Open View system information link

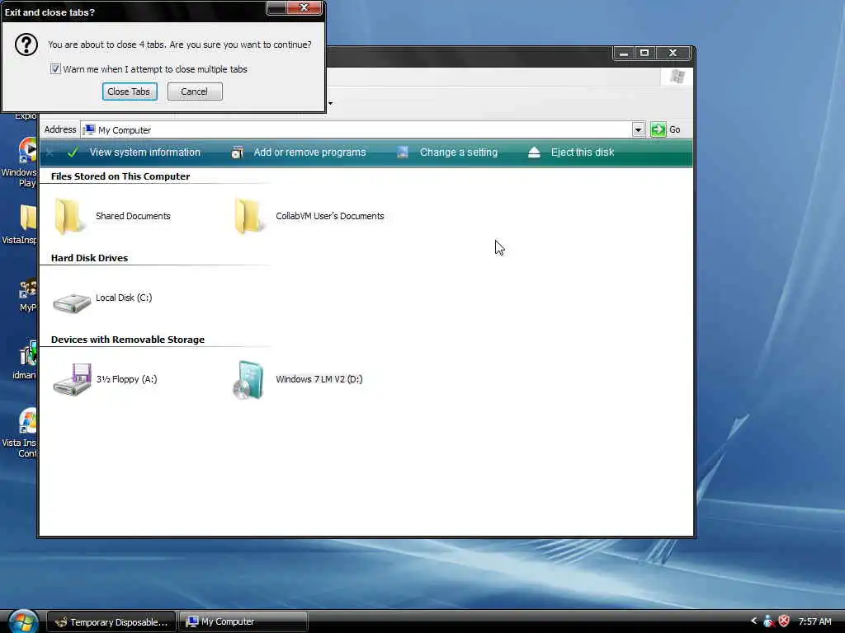click(x=145, y=152)
